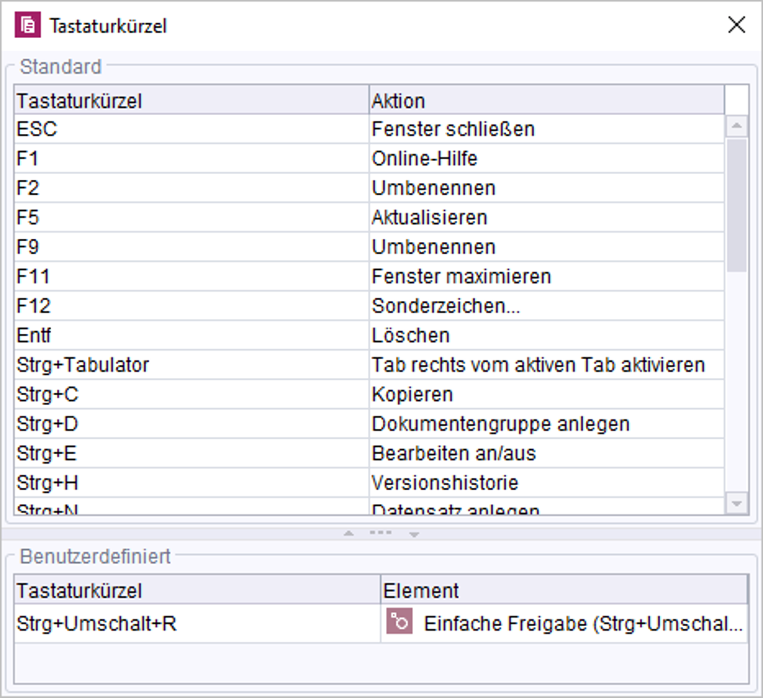Select the 'Bearbeiten an/aus' action cell
The height and width of the screenshot is (698, 763).
(x=547, y=453)
